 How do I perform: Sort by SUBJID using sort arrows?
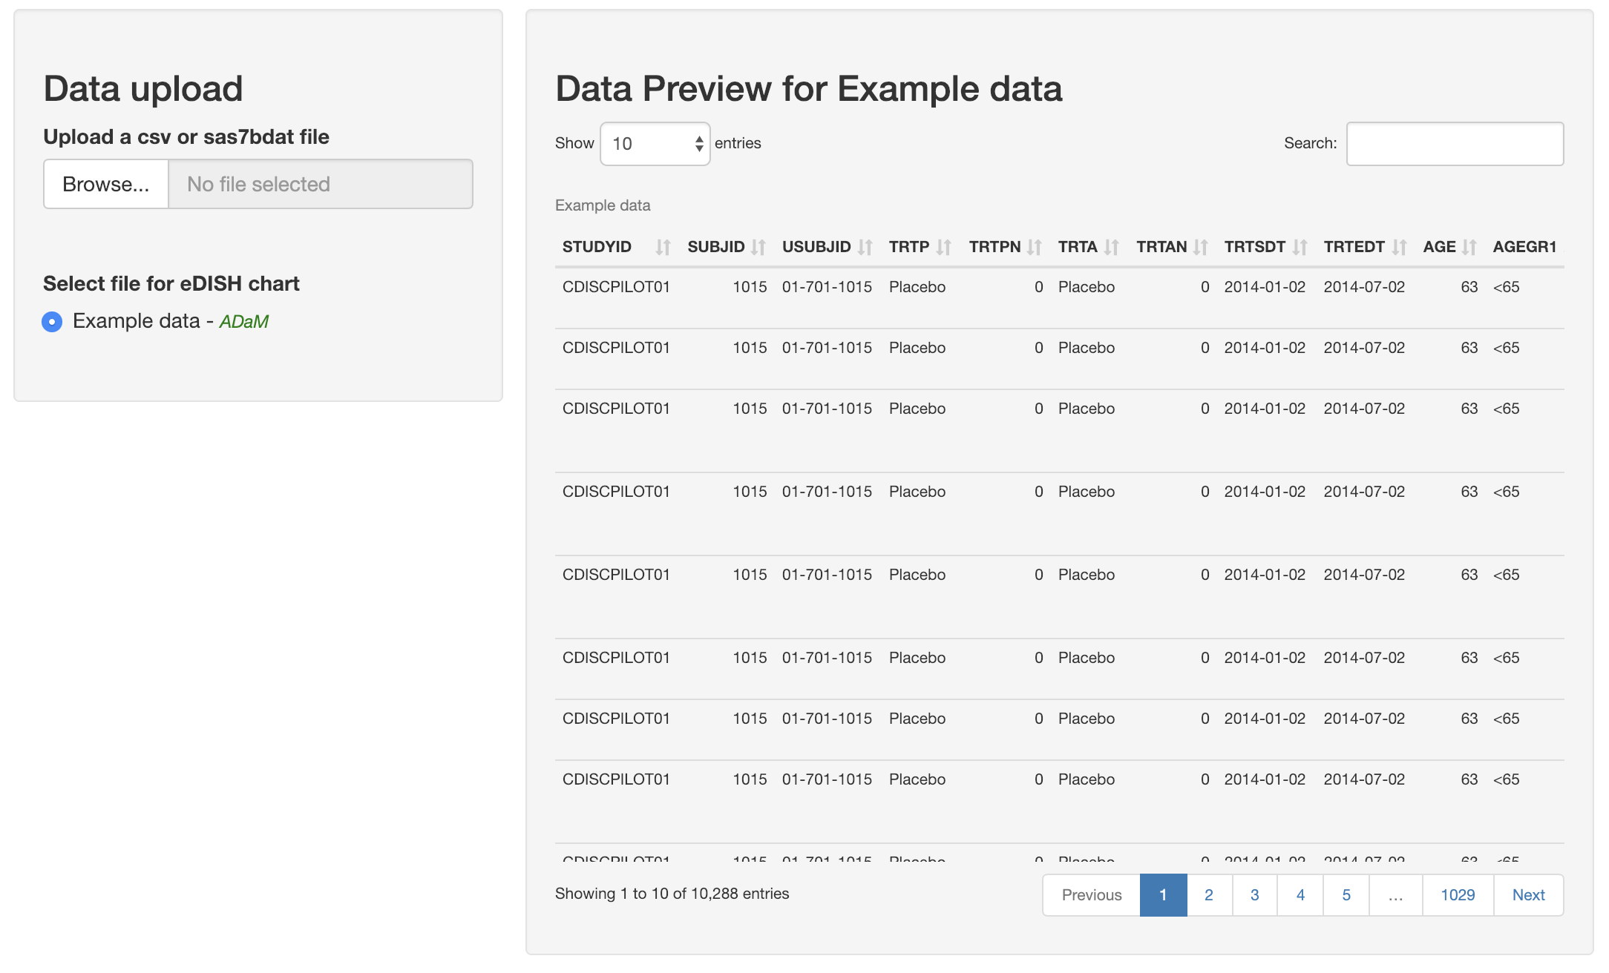[x=758, y=247]
